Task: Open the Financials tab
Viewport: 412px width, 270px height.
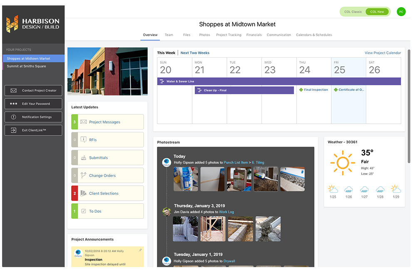Action: (x=254, y=35)
